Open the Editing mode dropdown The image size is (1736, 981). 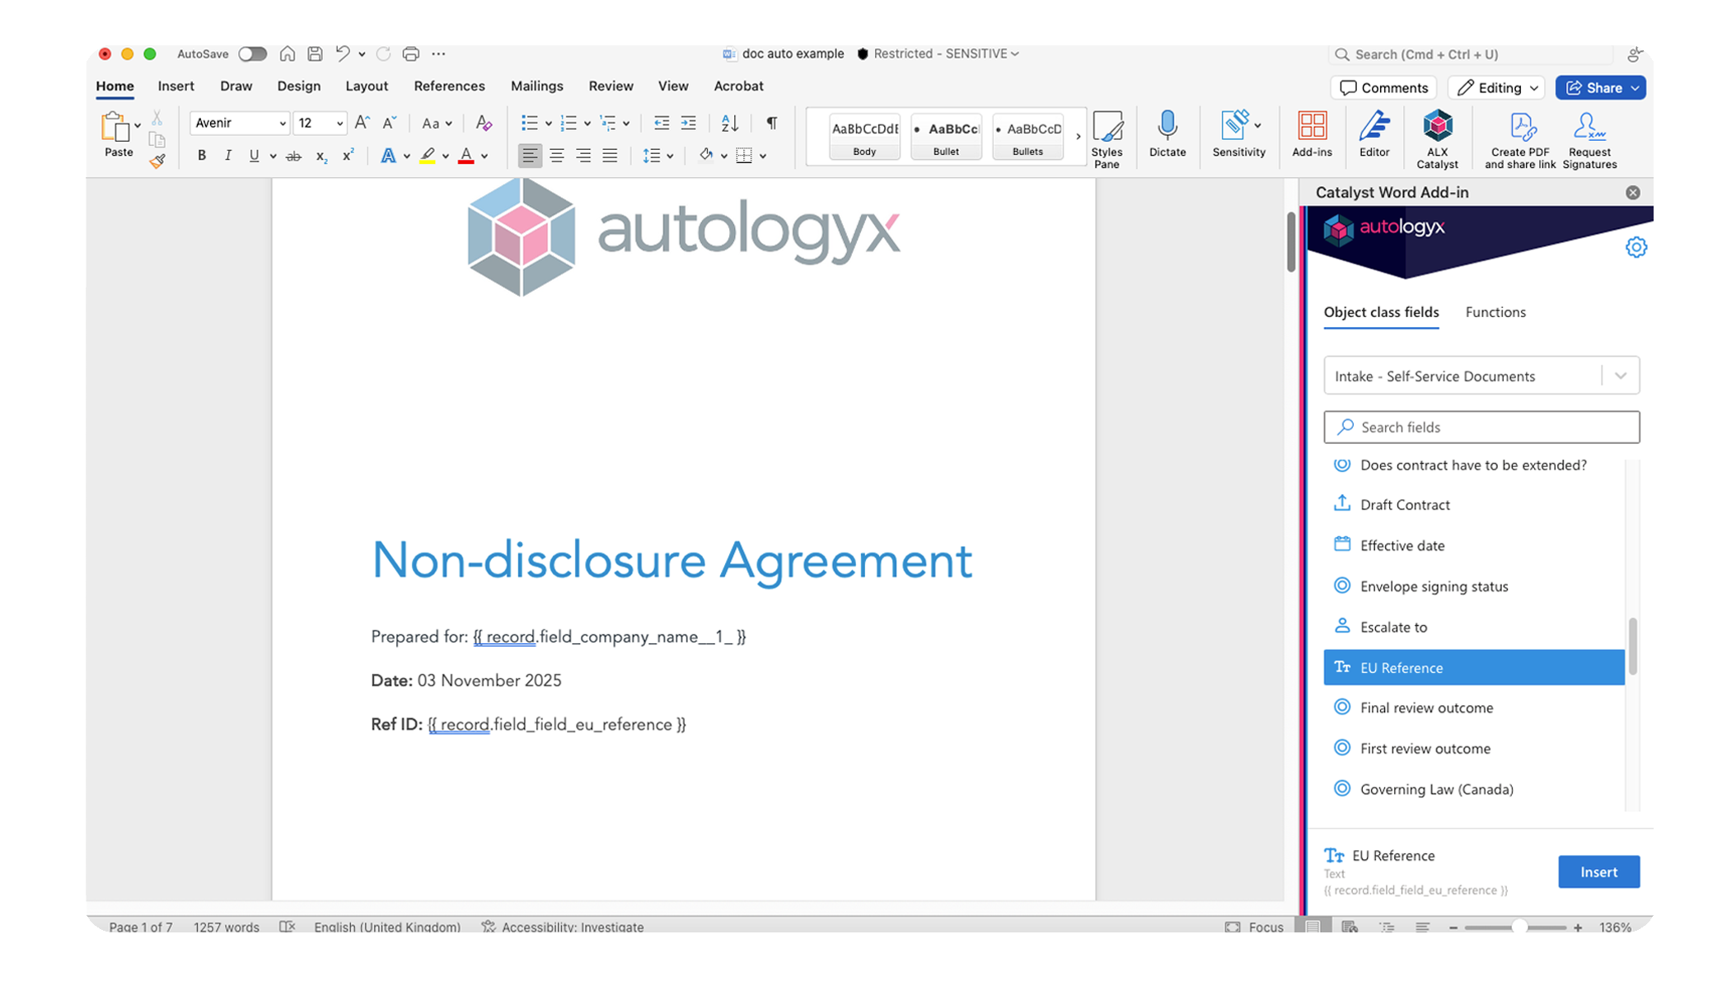pyautogui.click(x=1495, y=88)
